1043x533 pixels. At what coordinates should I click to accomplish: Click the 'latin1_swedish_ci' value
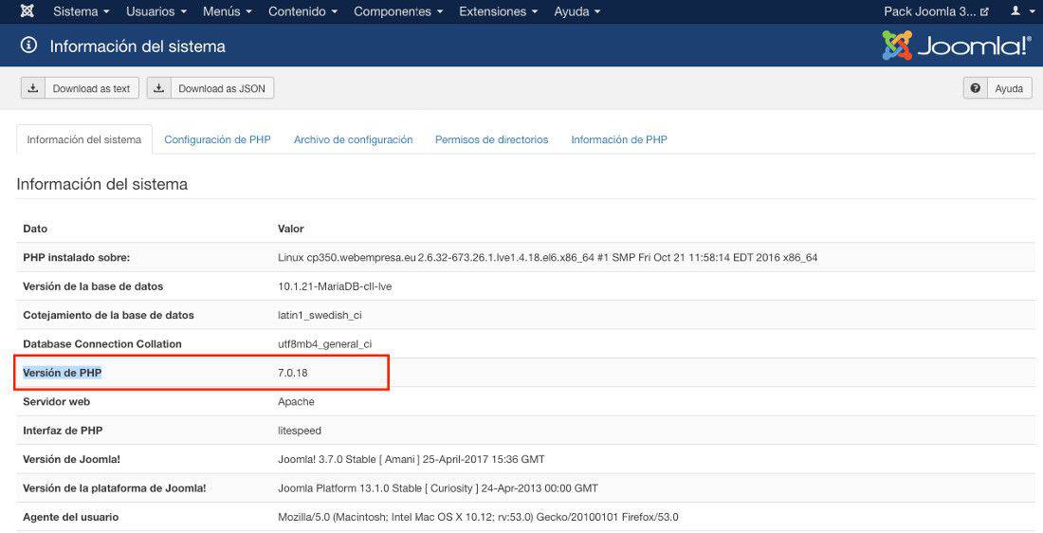(320, 316)
